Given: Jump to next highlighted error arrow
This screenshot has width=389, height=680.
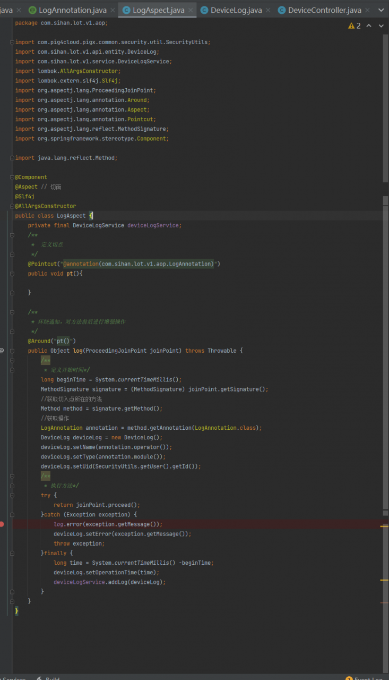Looking at the screenshot, I should (x=382, y=26).
